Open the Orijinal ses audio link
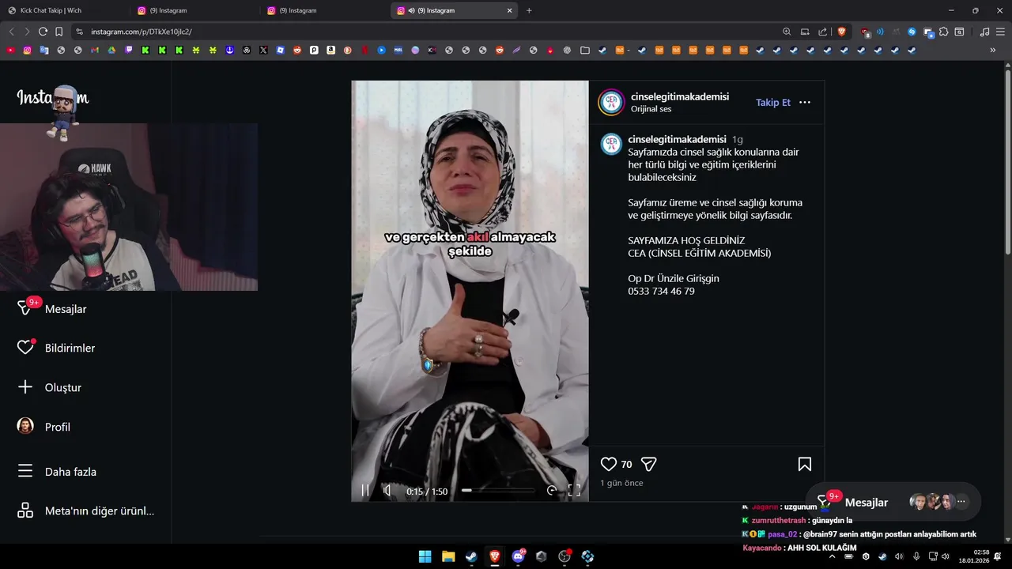This screenshot has width=1012, height=569. click(651, 109)
